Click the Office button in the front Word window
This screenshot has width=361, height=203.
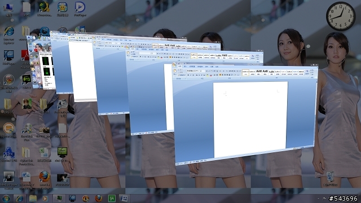174,65
